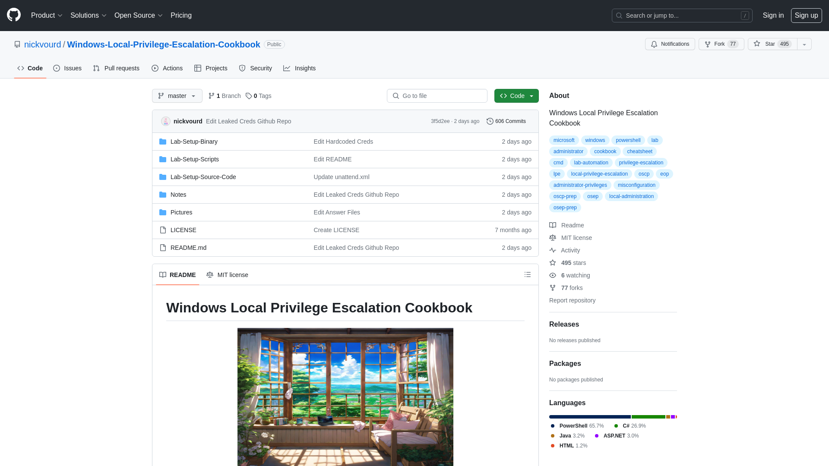Select the MIT license tab in file viewer
Image resolution: width=829 pixels, height=466 pixels.
pyautogui.click(x=227, y=275)
